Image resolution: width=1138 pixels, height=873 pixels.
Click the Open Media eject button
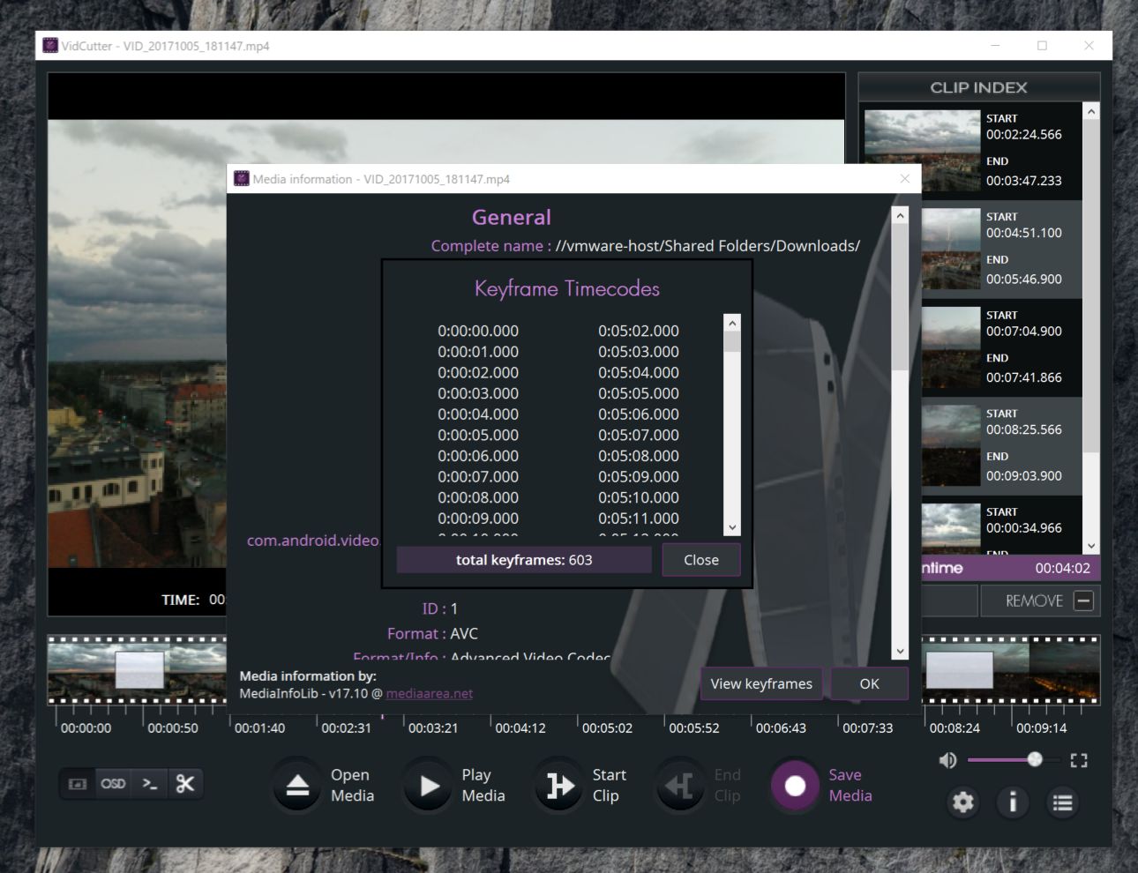tap(297, 785)
